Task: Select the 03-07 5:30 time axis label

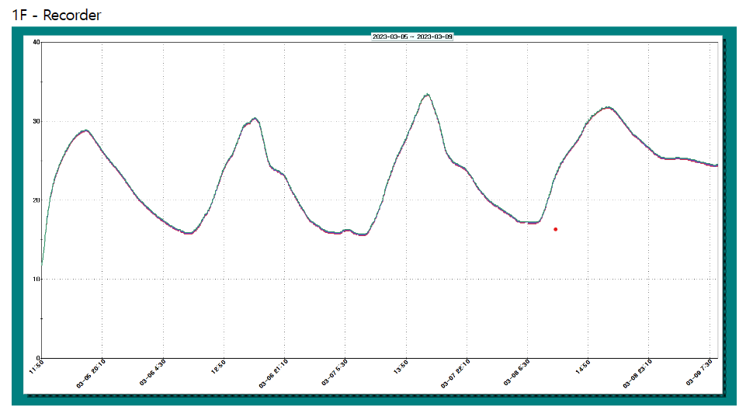Action: (335, 373)
